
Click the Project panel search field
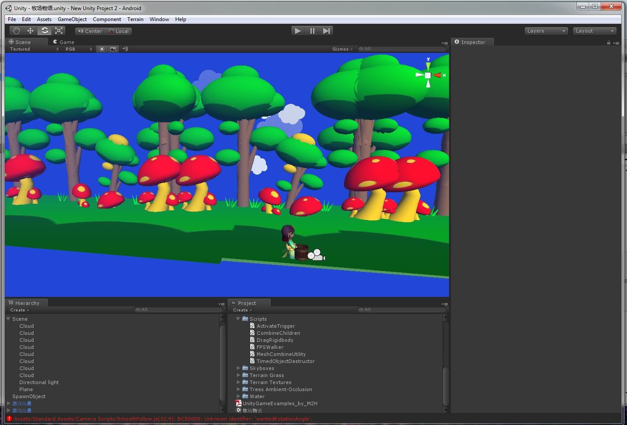[402, 310]
